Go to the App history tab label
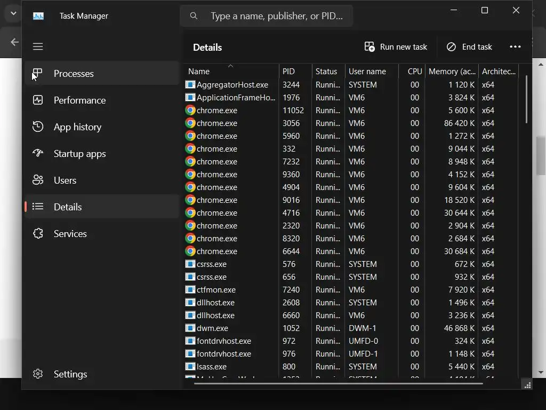The height and width of the screenshot is (410, 546). pyautogui.click(x=77, y=127)
